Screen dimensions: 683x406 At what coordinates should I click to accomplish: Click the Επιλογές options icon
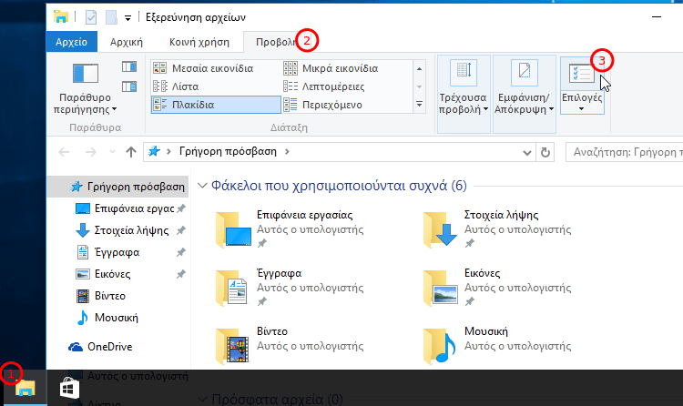click(582, 74)
